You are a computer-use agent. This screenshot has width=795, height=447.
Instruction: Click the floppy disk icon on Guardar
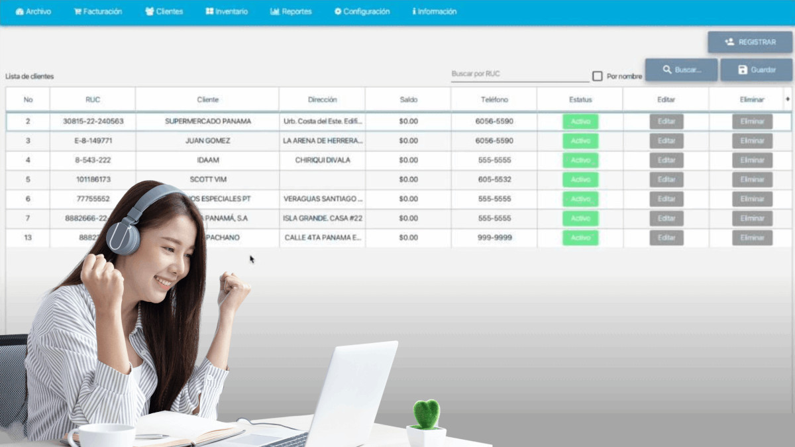[743, 70]
